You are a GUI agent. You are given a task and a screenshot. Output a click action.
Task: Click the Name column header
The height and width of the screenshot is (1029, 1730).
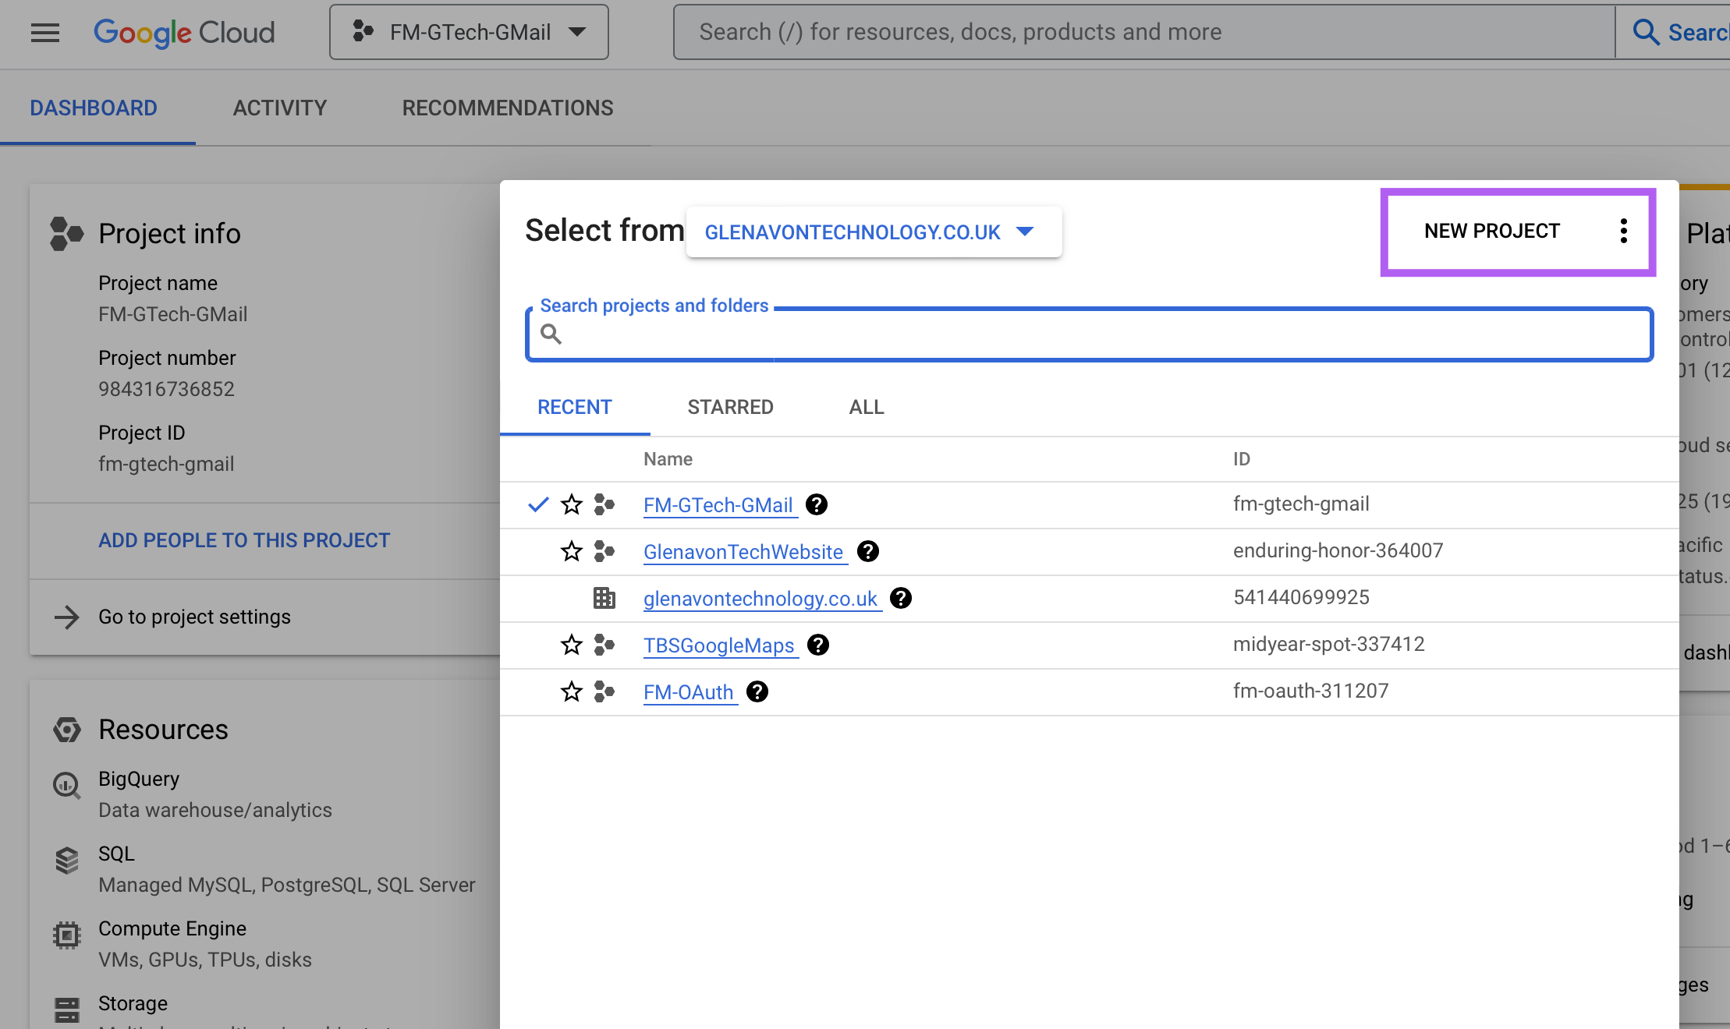point(668,459)
